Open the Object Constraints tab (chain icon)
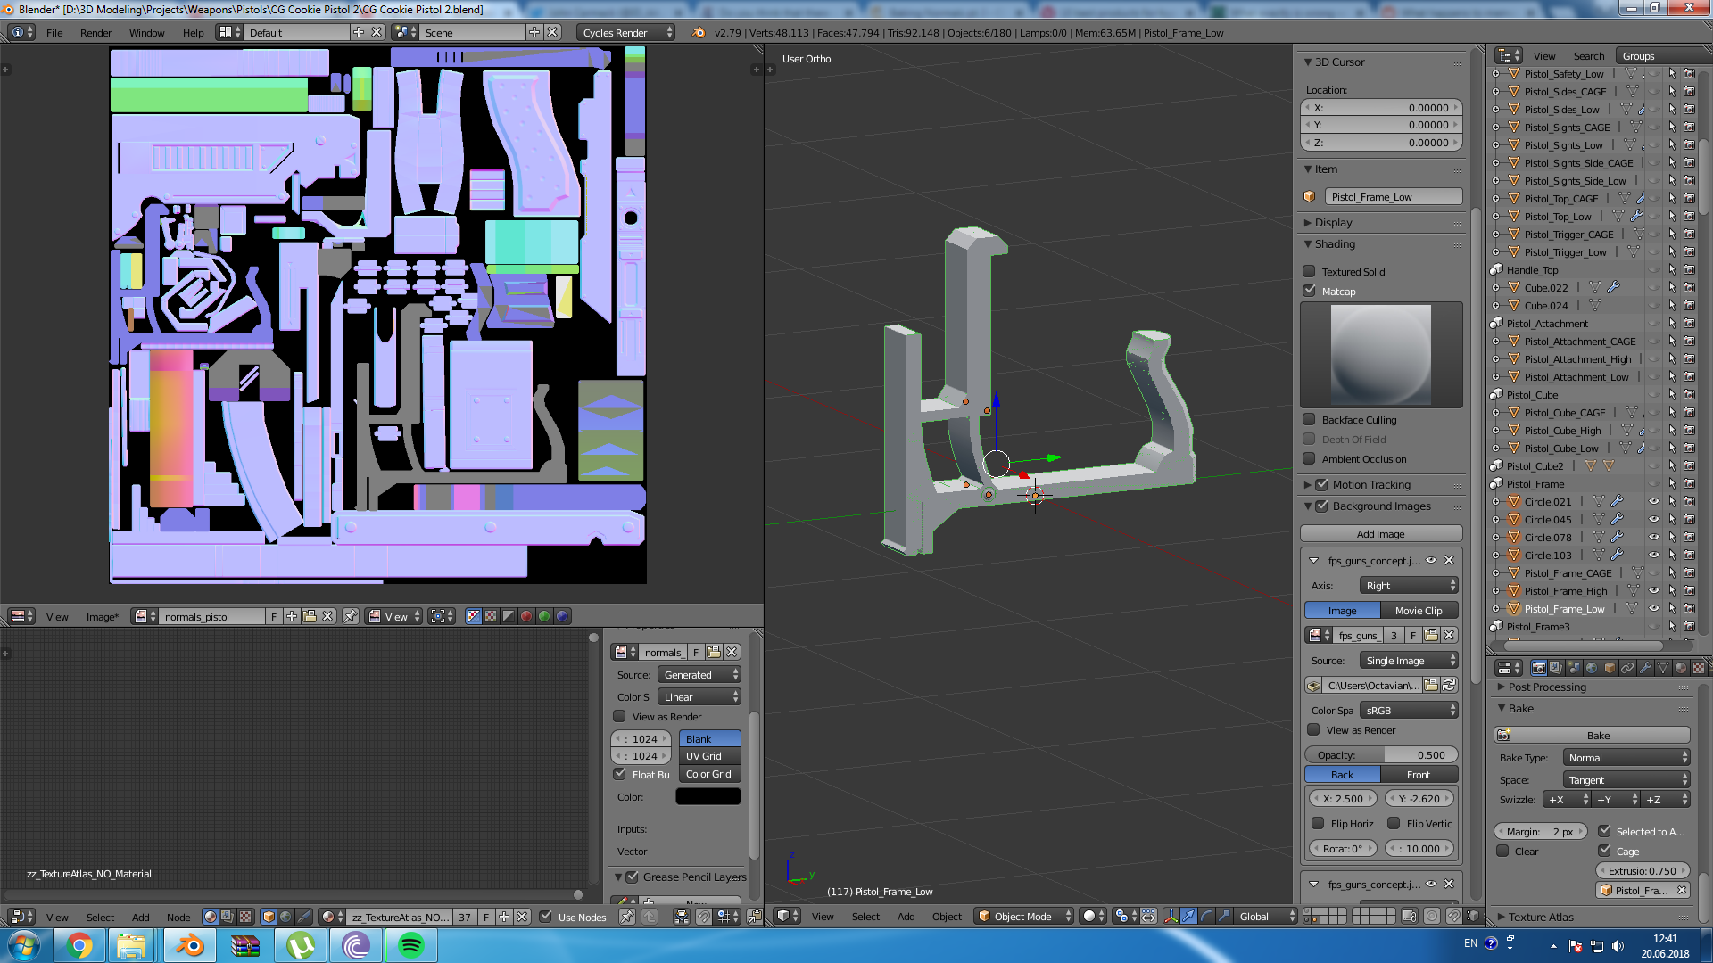The width and height of the screenshot is (1713, 963). point(1627,668)
